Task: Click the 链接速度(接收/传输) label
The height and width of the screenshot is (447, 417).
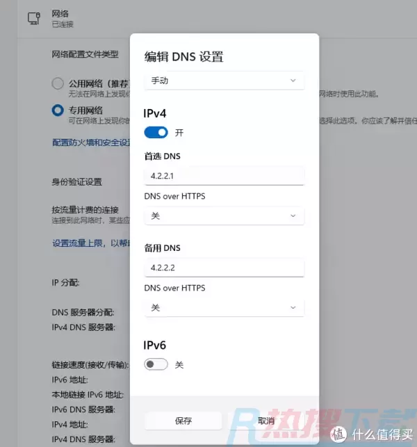Action: [x=90, y=365]
